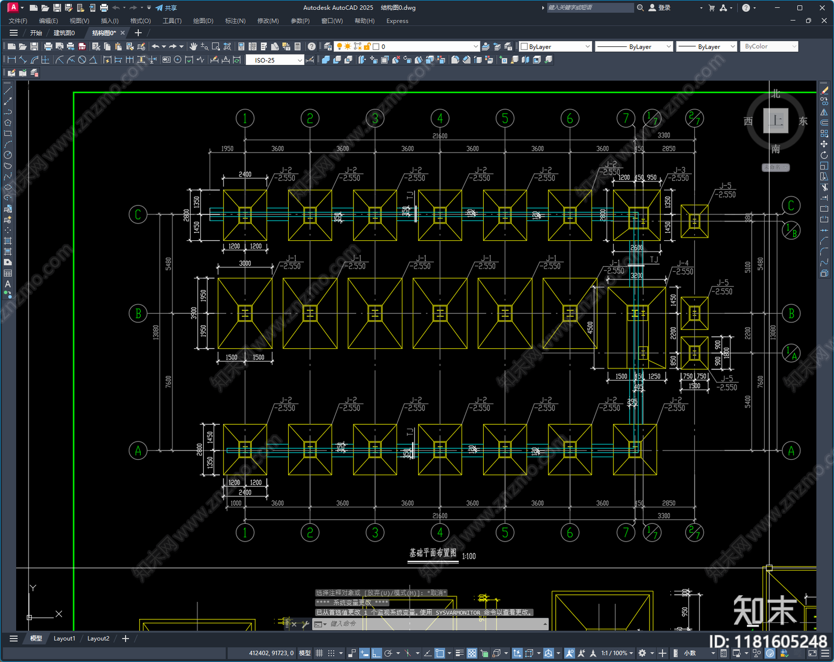Viewport: 834px width, 662px height.
Task: Select the Move tool in the right toolbar
Action: coord(824,144)
